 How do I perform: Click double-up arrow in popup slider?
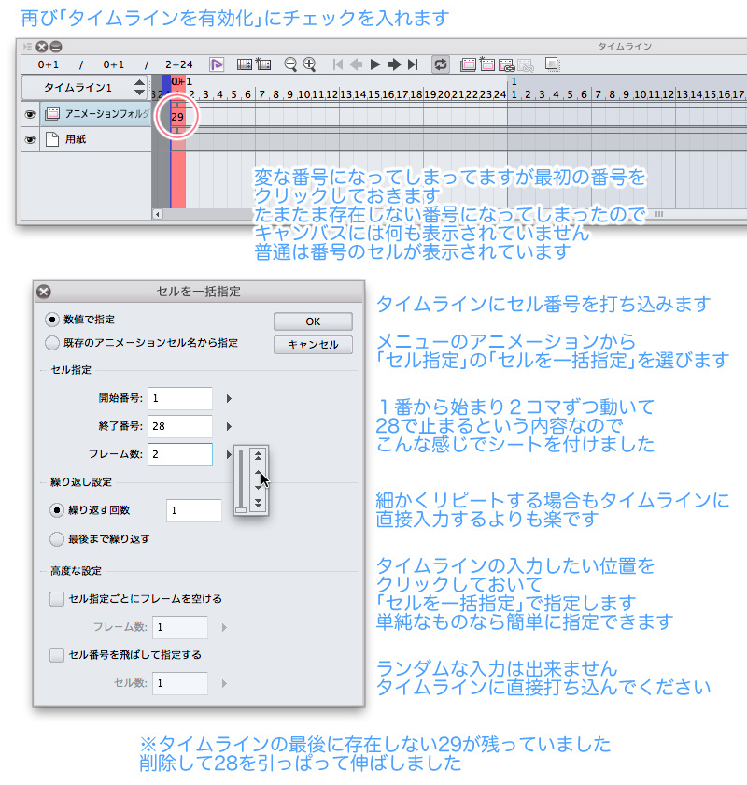pos(258,456)
